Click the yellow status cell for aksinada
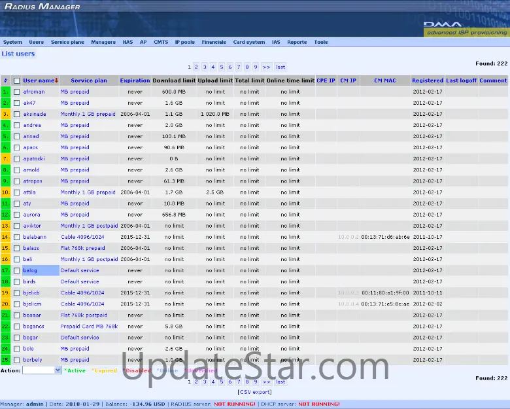Screen dimensions: 510x409 (x=5, y=115)
